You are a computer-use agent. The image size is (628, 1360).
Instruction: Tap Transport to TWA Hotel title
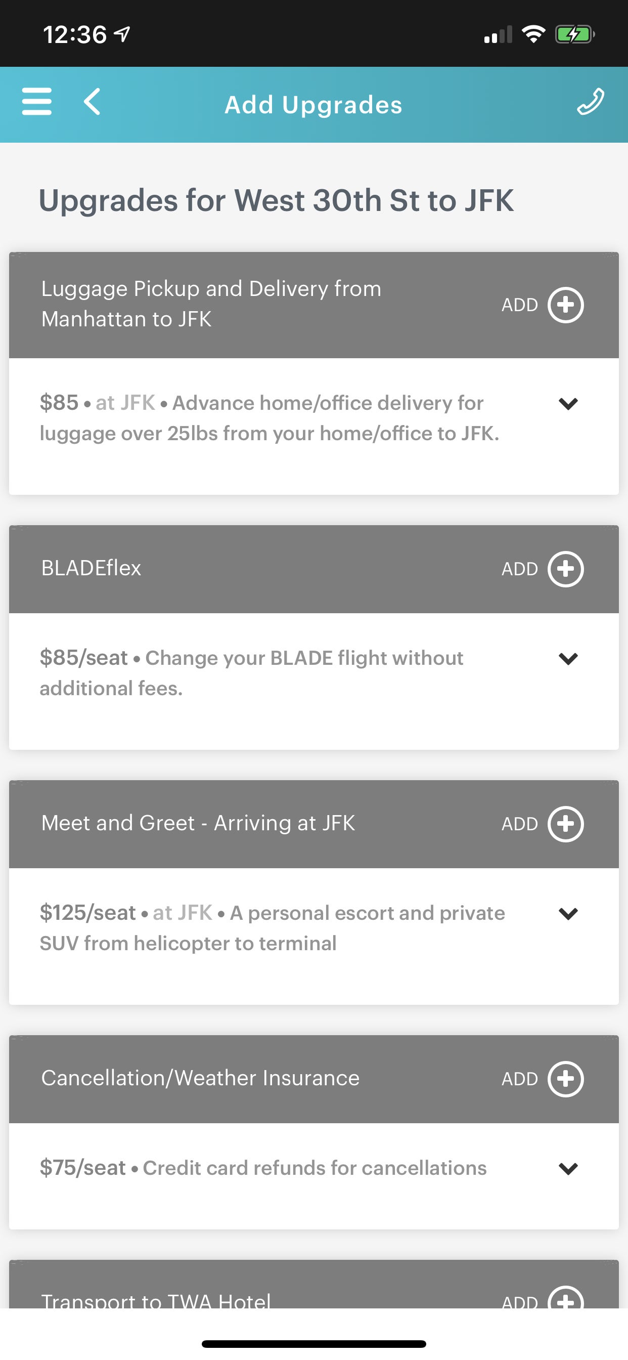pos(156,1299)
